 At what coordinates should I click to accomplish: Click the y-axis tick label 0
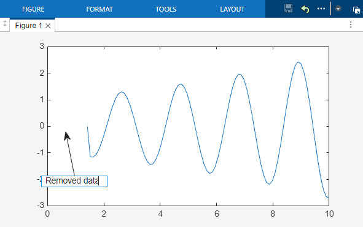[42, 126]
